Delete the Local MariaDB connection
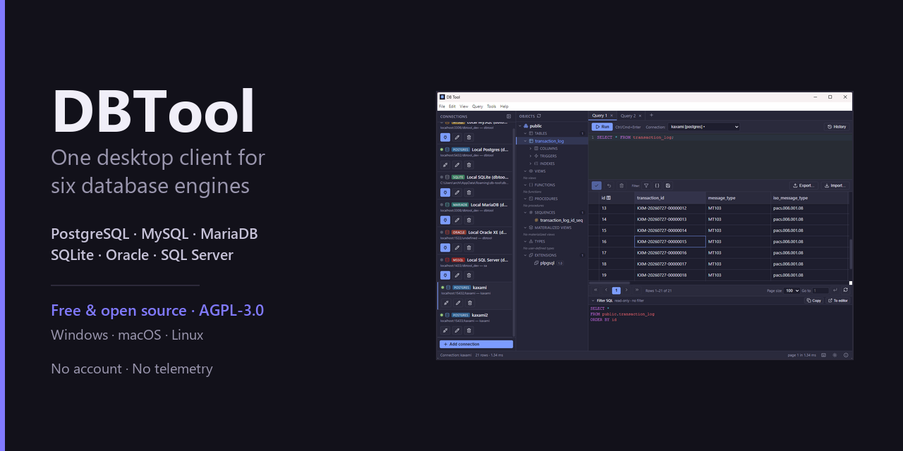This screenshot has height=451, width=903. coord(469,220)
